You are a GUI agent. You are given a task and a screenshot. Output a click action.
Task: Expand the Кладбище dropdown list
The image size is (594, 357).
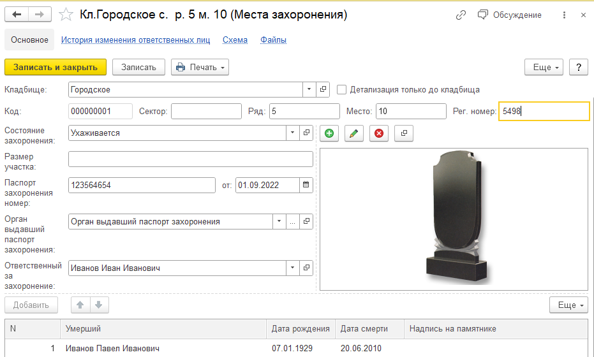click(309, 90)
